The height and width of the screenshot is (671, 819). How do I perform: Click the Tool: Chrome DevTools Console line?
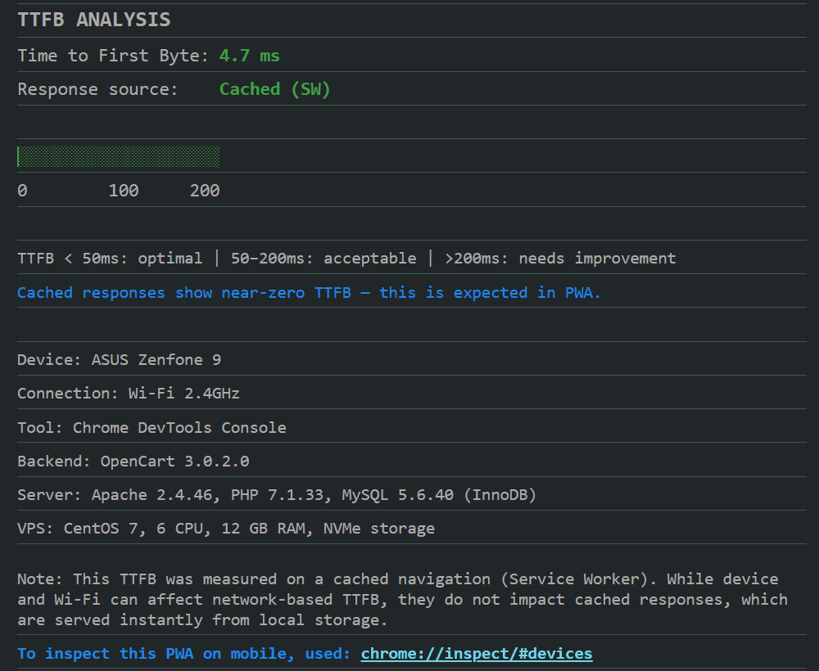(x=152, y=428)
